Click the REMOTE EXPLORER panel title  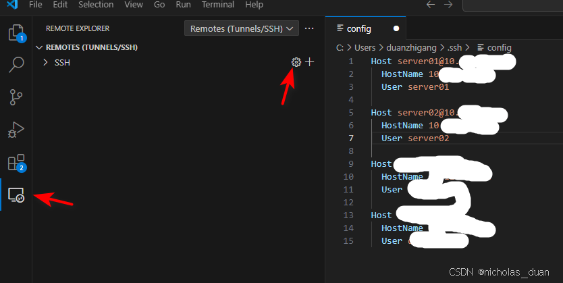coord(78,28)
